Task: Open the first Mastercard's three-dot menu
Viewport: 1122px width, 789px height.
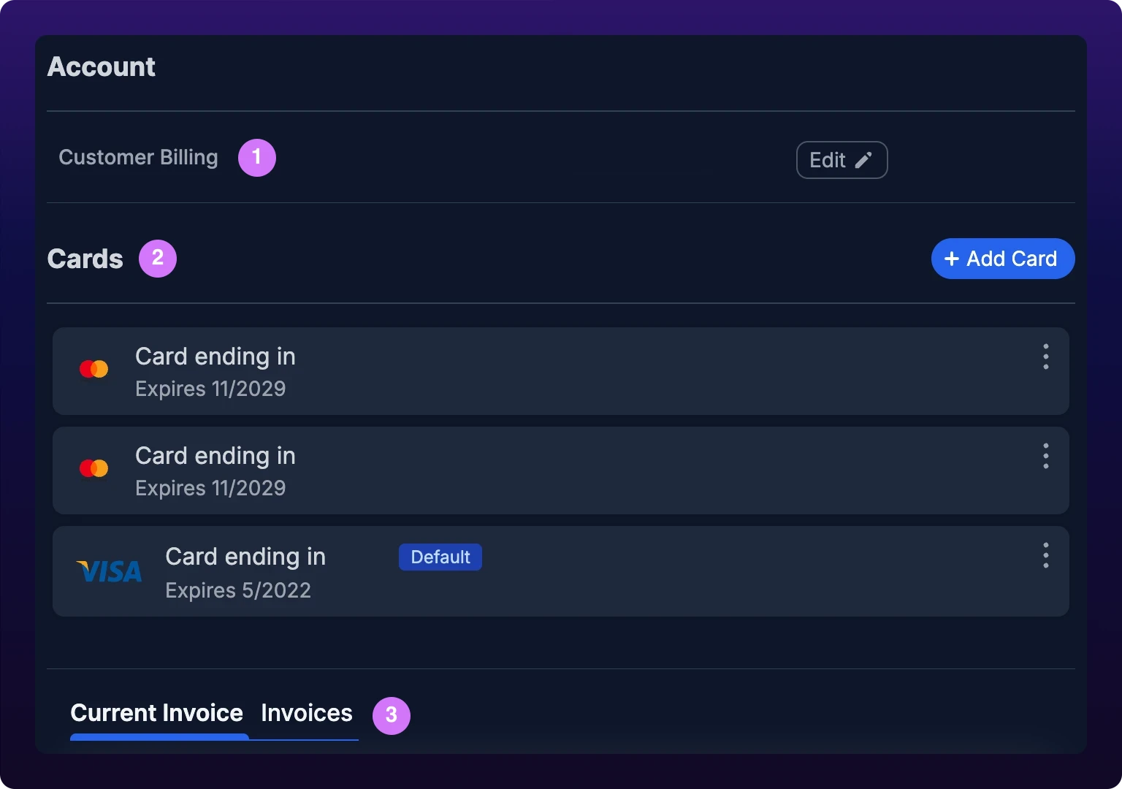Action: click(x=1046, y=357)
